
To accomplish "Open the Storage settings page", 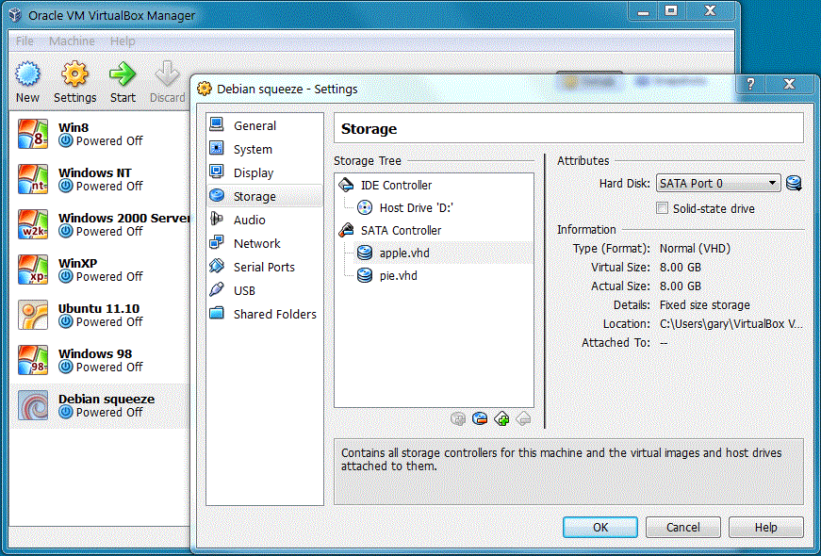I will [x=265, y=196].
